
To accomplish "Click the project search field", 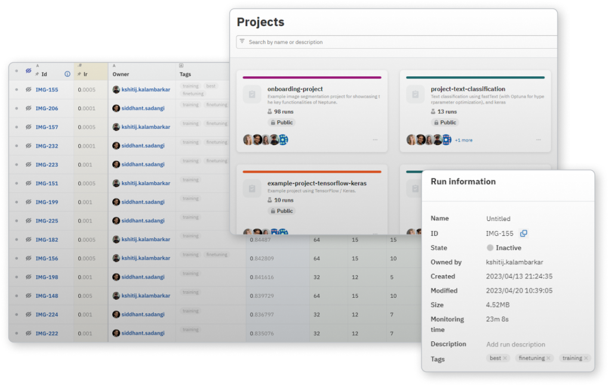I will [x=394, y=42].
